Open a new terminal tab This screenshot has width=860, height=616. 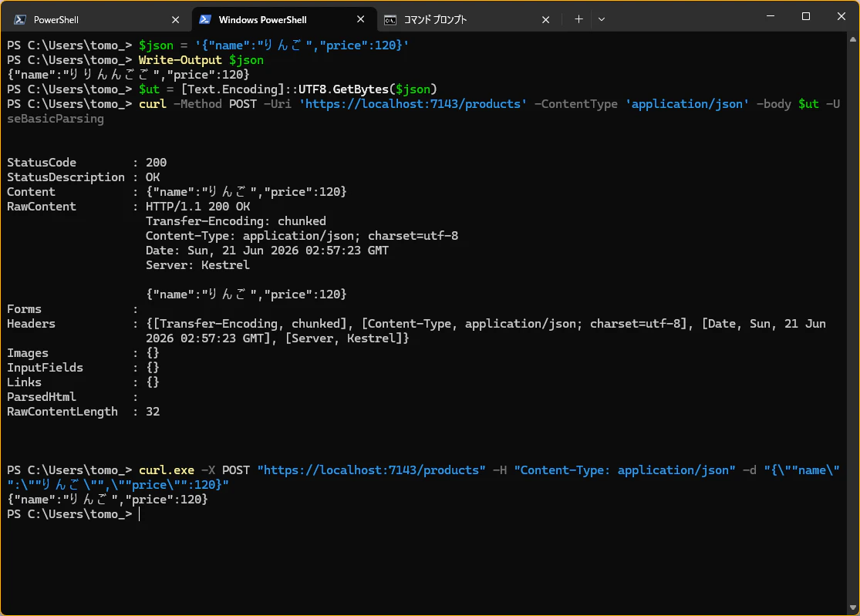click(578, 19)
